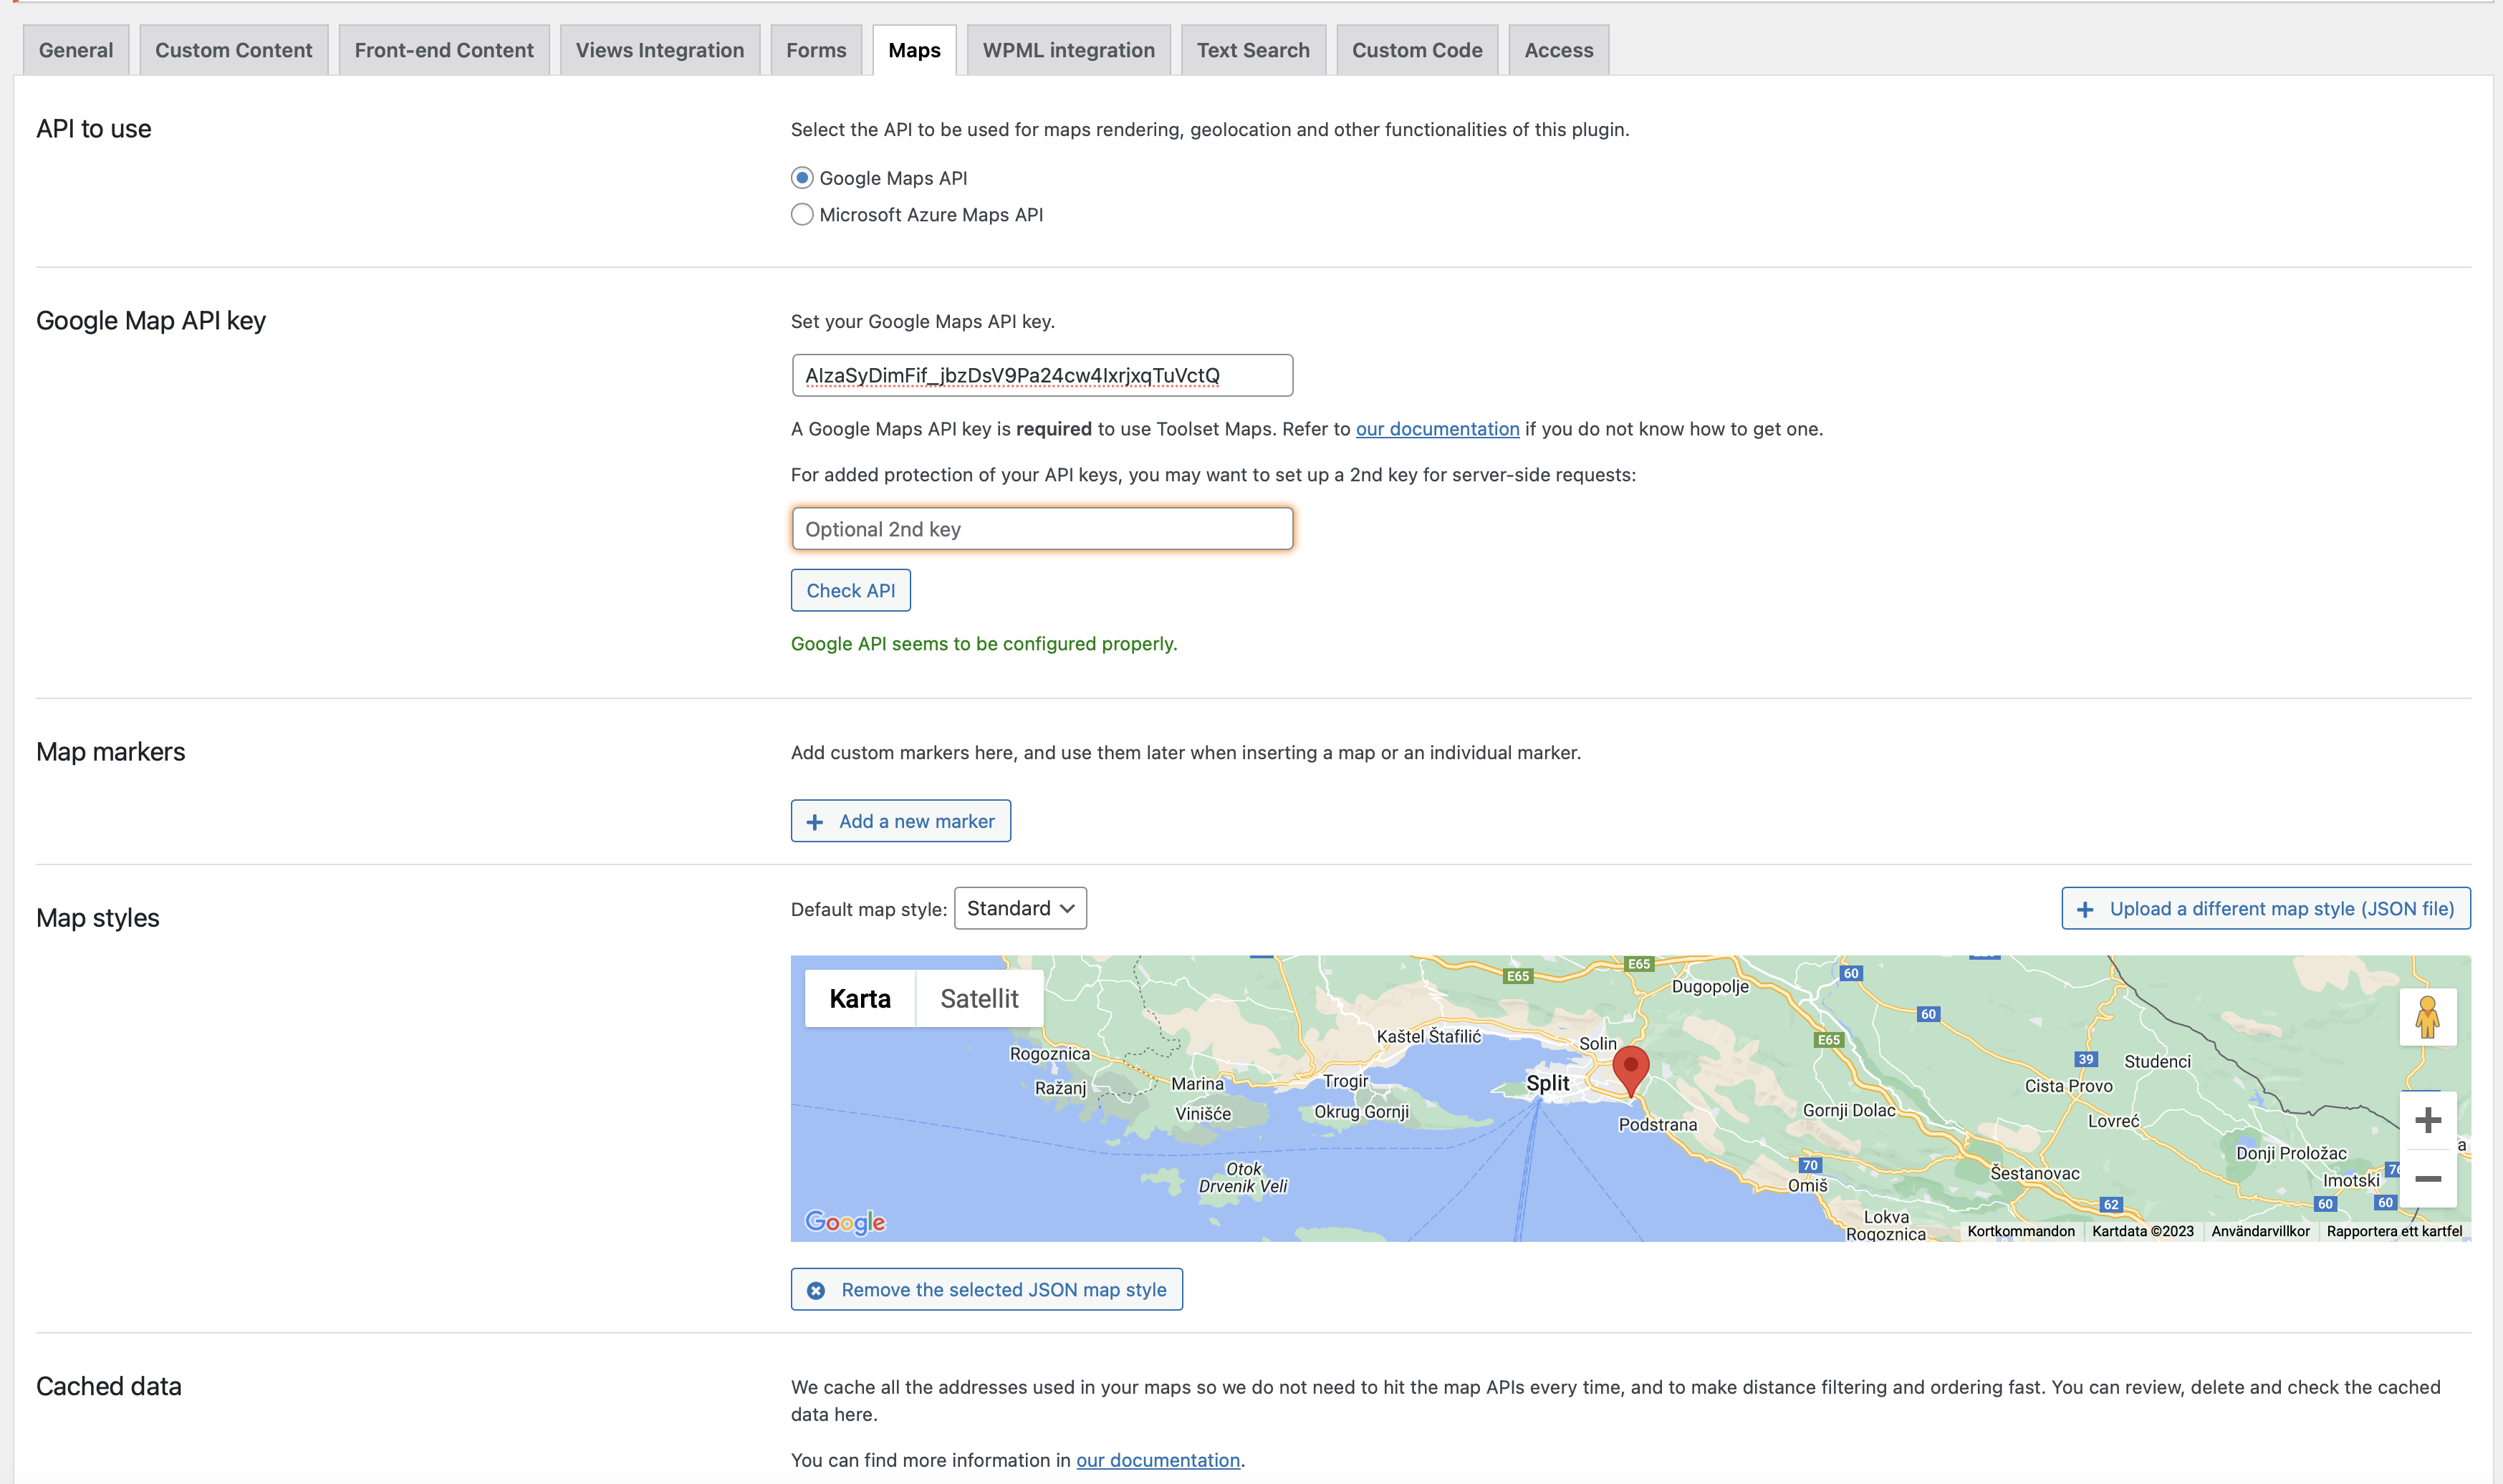2503x1484 pixels.
Task: Zoom in on the map preview
Action: pyautogui.click(x=2428, y=1120)
